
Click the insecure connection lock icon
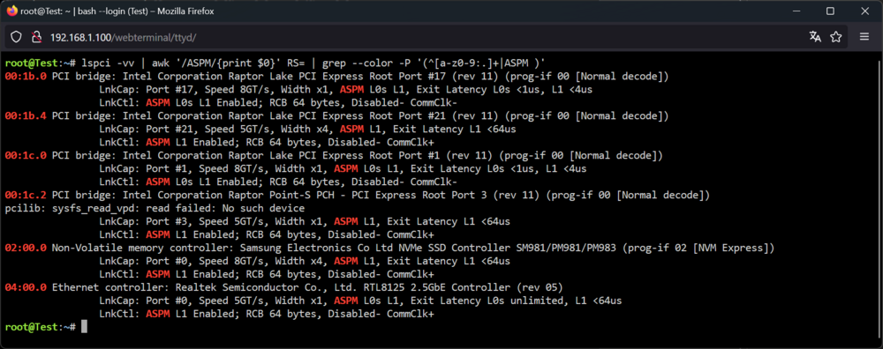pos(36,37)
